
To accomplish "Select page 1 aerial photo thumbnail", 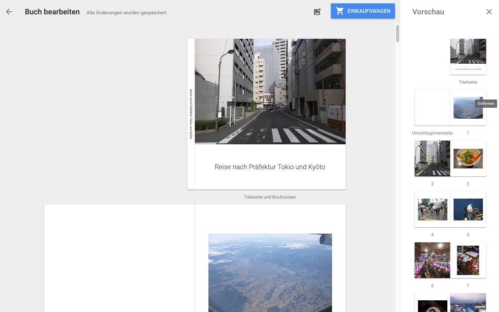I will click(468, 107).
